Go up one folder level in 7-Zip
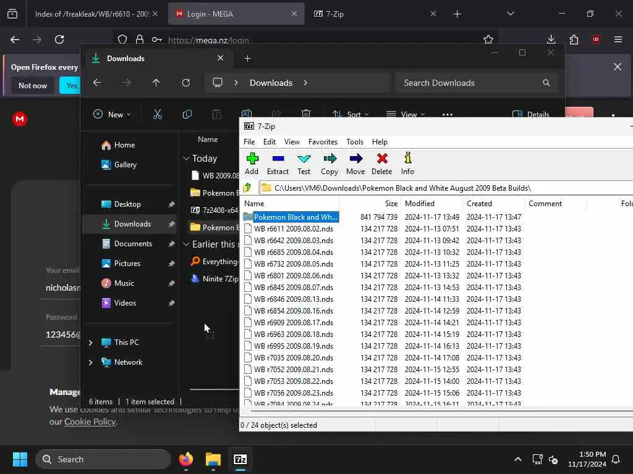Viewport: 633px width, 474px height. pos(247,188)
